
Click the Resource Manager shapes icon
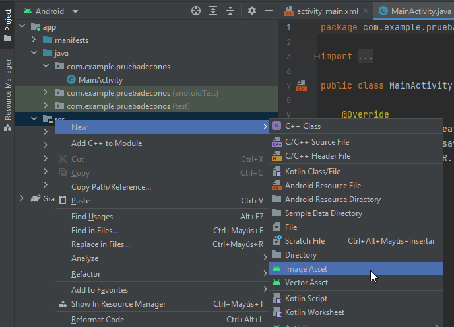(7, 127)
